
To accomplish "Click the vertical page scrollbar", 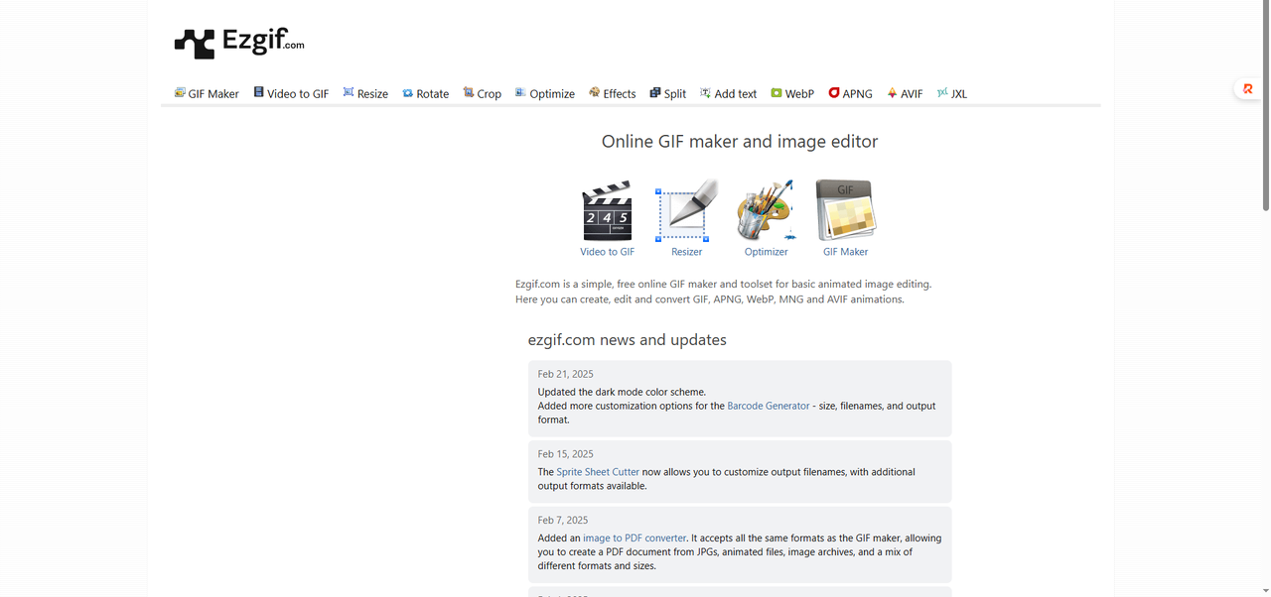I will (x=1265, y=104).
